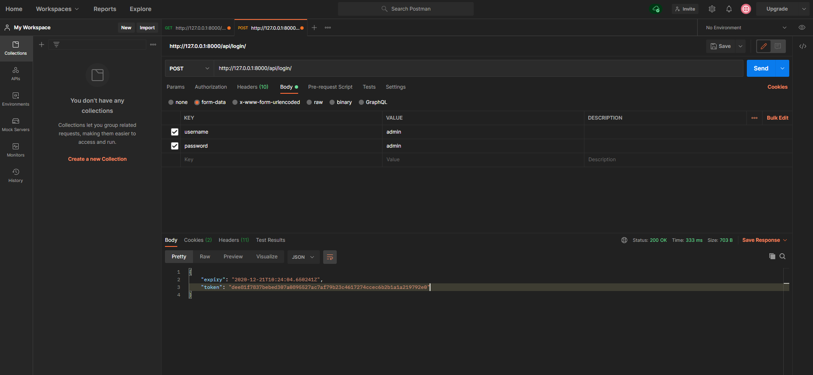Open the History sidebar panel
The width and height of the screenshot is (813, 375).
click(x=16, y=176)
